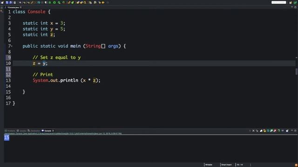Click Remove All Terminated Launches icon

(x=257, y=131)
